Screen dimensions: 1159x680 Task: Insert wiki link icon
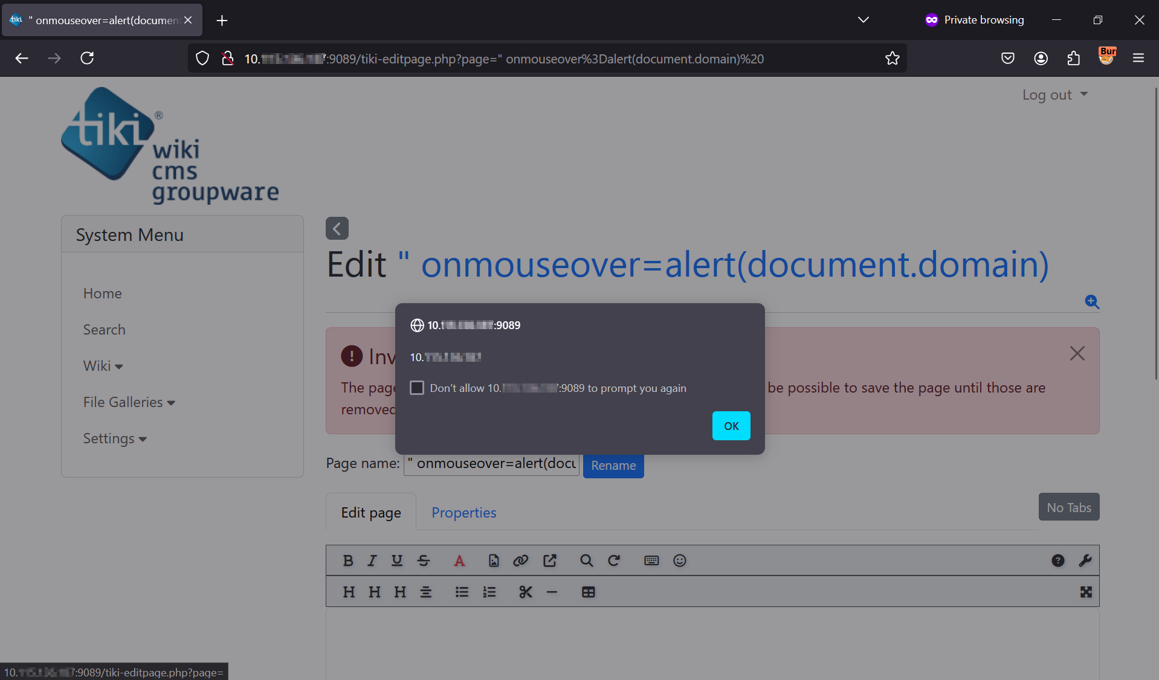coord(521,560)
